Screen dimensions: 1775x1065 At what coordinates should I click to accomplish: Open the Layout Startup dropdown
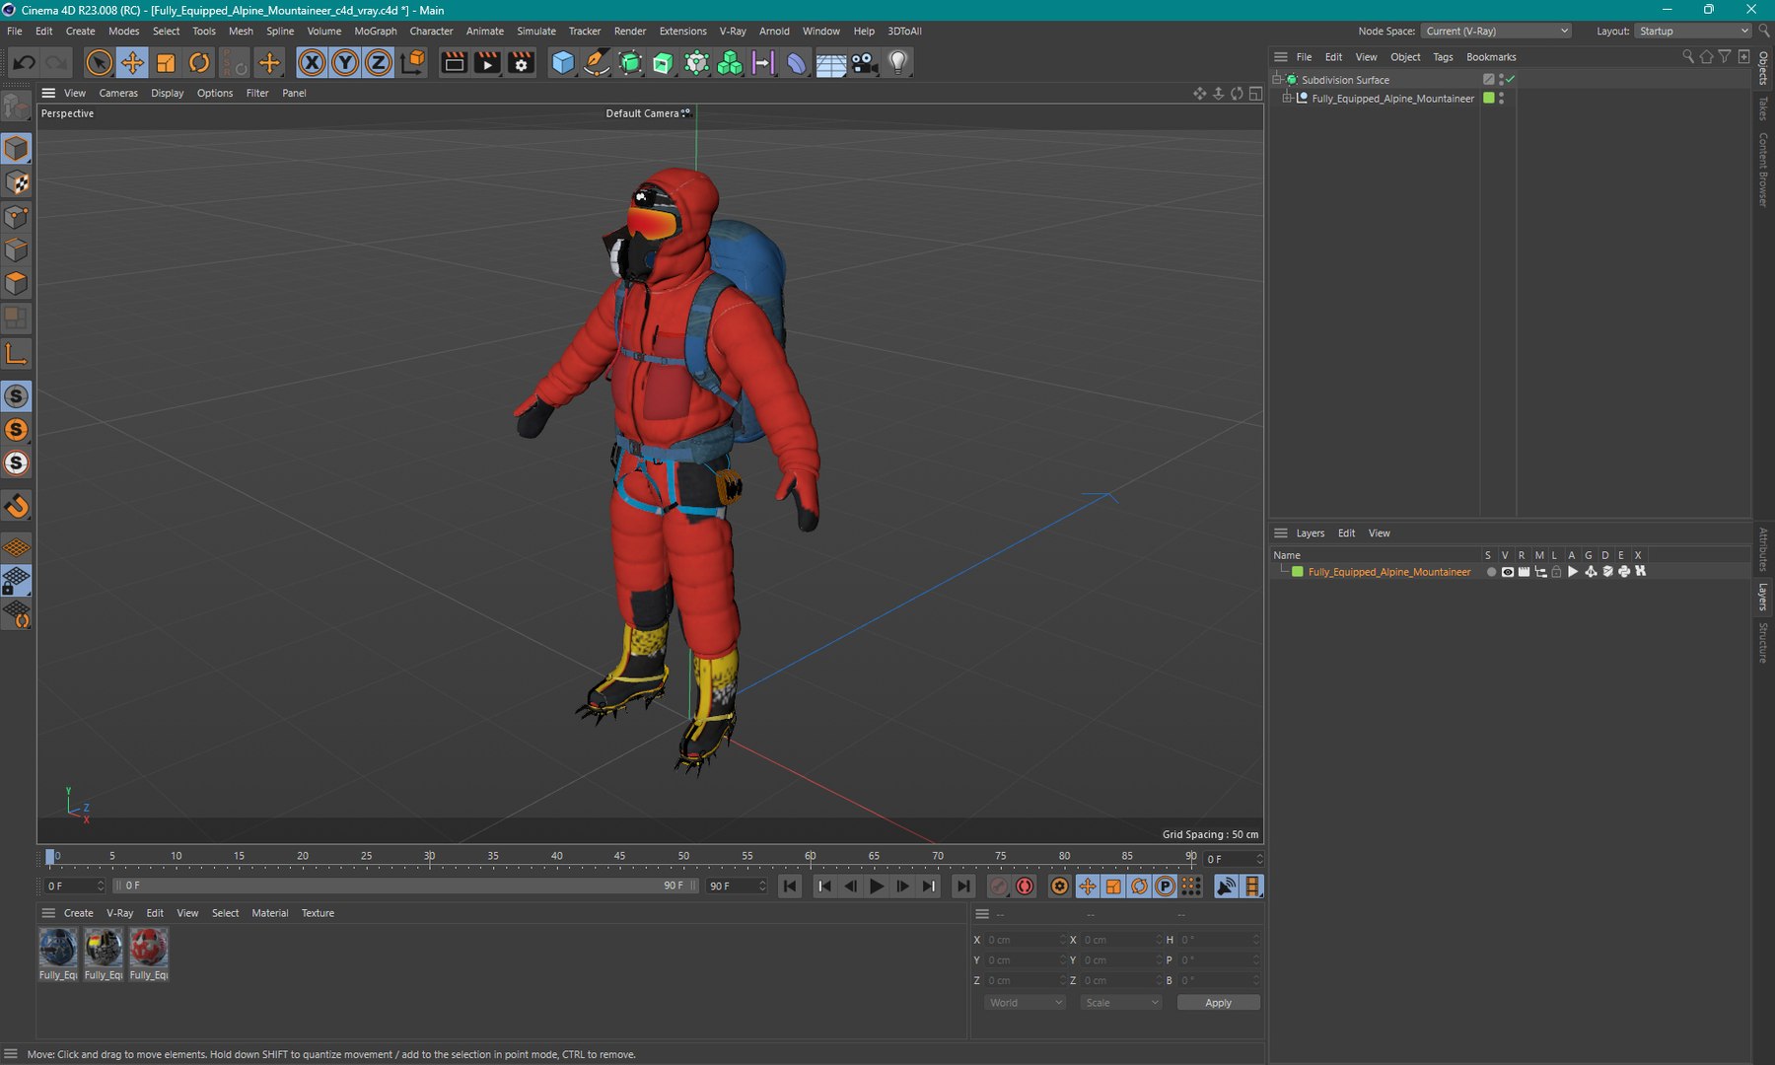coord(1692,32)
